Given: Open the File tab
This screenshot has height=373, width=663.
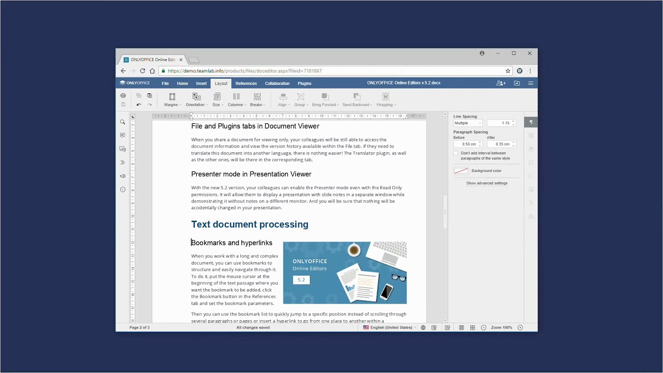Looking at the screenshot, I should pyautogui.click(x=165, y=83).
